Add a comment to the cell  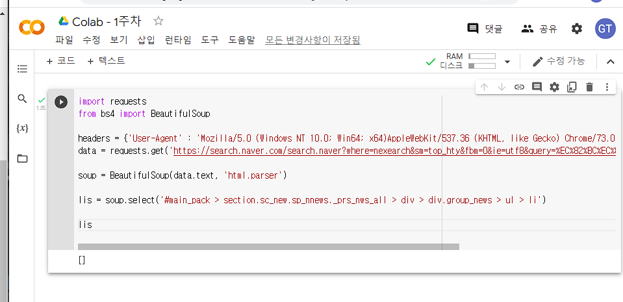click(537, 87)
